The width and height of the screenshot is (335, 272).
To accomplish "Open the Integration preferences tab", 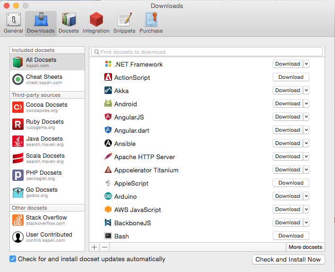I will 96,23.
